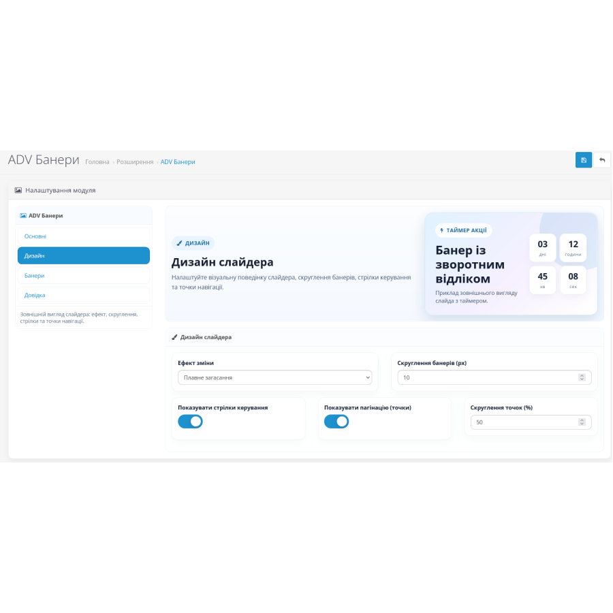Click the 'Налаштуйте візуальну поведінку слайдера' description
Viewport: 613px width, 613px height.
point(292,282)
